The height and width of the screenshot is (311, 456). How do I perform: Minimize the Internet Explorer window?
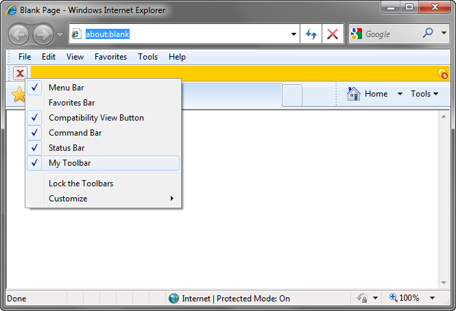tap(391, 7)
